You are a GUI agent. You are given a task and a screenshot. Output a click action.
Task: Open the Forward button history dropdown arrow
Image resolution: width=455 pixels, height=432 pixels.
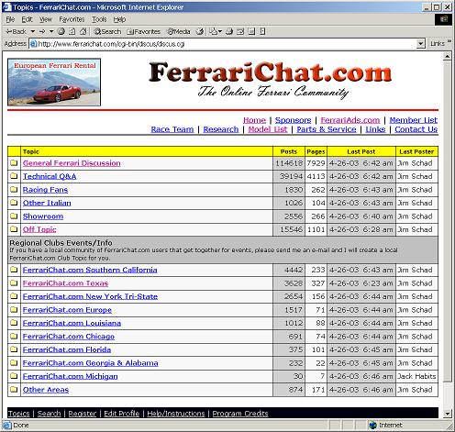(x=51, y=31)
